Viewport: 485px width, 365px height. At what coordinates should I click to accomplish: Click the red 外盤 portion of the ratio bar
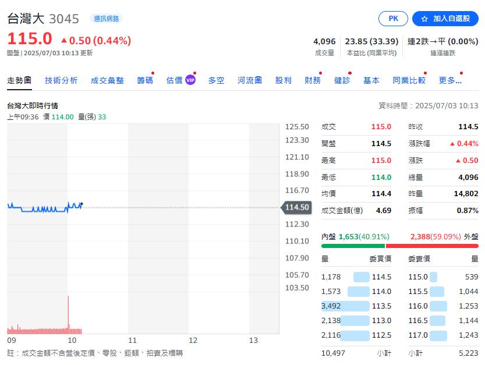[x=432, y=246]
